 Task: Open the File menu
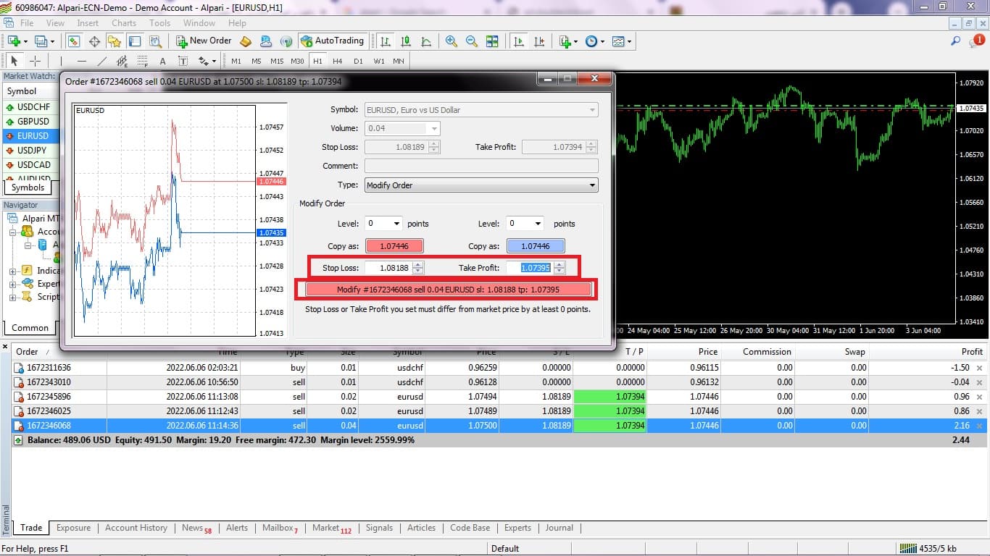point(27,23)
